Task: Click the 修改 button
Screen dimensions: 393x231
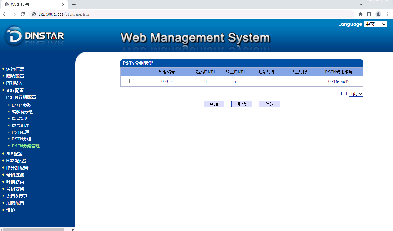Action: (x=269, y=104)
